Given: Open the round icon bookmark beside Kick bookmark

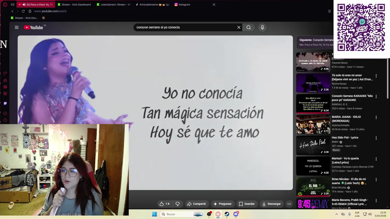Looking at the screenshot, I should point(44,18).
